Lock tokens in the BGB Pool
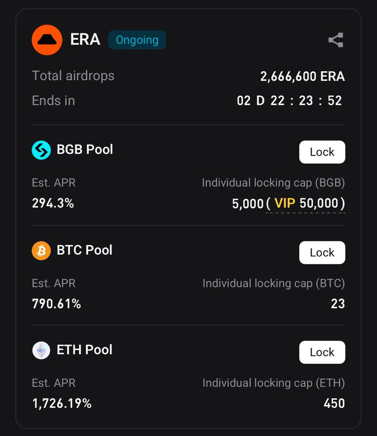Viewport: 377px width, 436px height. point(322,152)
